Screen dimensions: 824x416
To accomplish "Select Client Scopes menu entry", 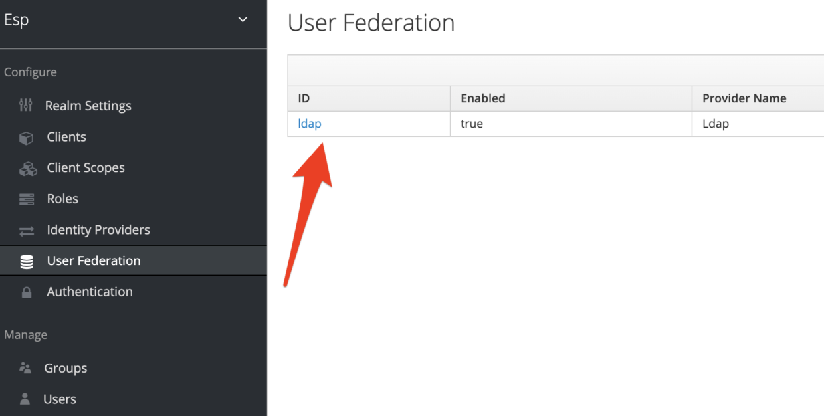I will (86, 168).
